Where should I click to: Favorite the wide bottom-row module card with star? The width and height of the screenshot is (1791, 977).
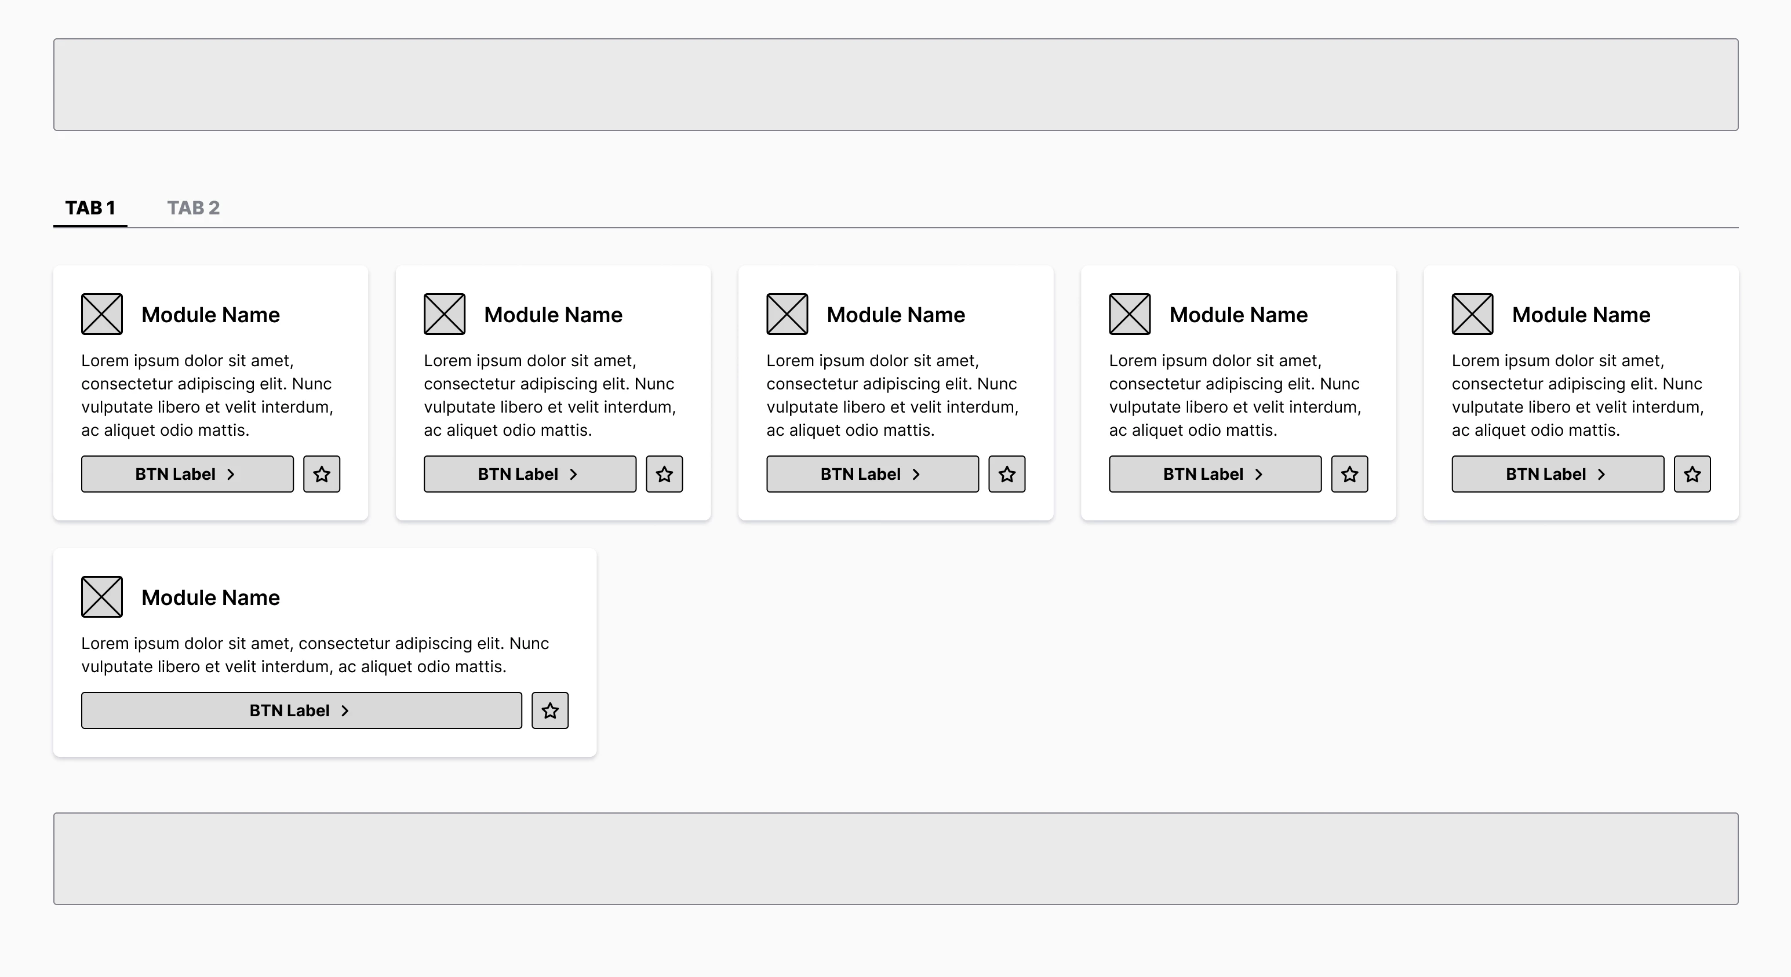tap(550, 710)
